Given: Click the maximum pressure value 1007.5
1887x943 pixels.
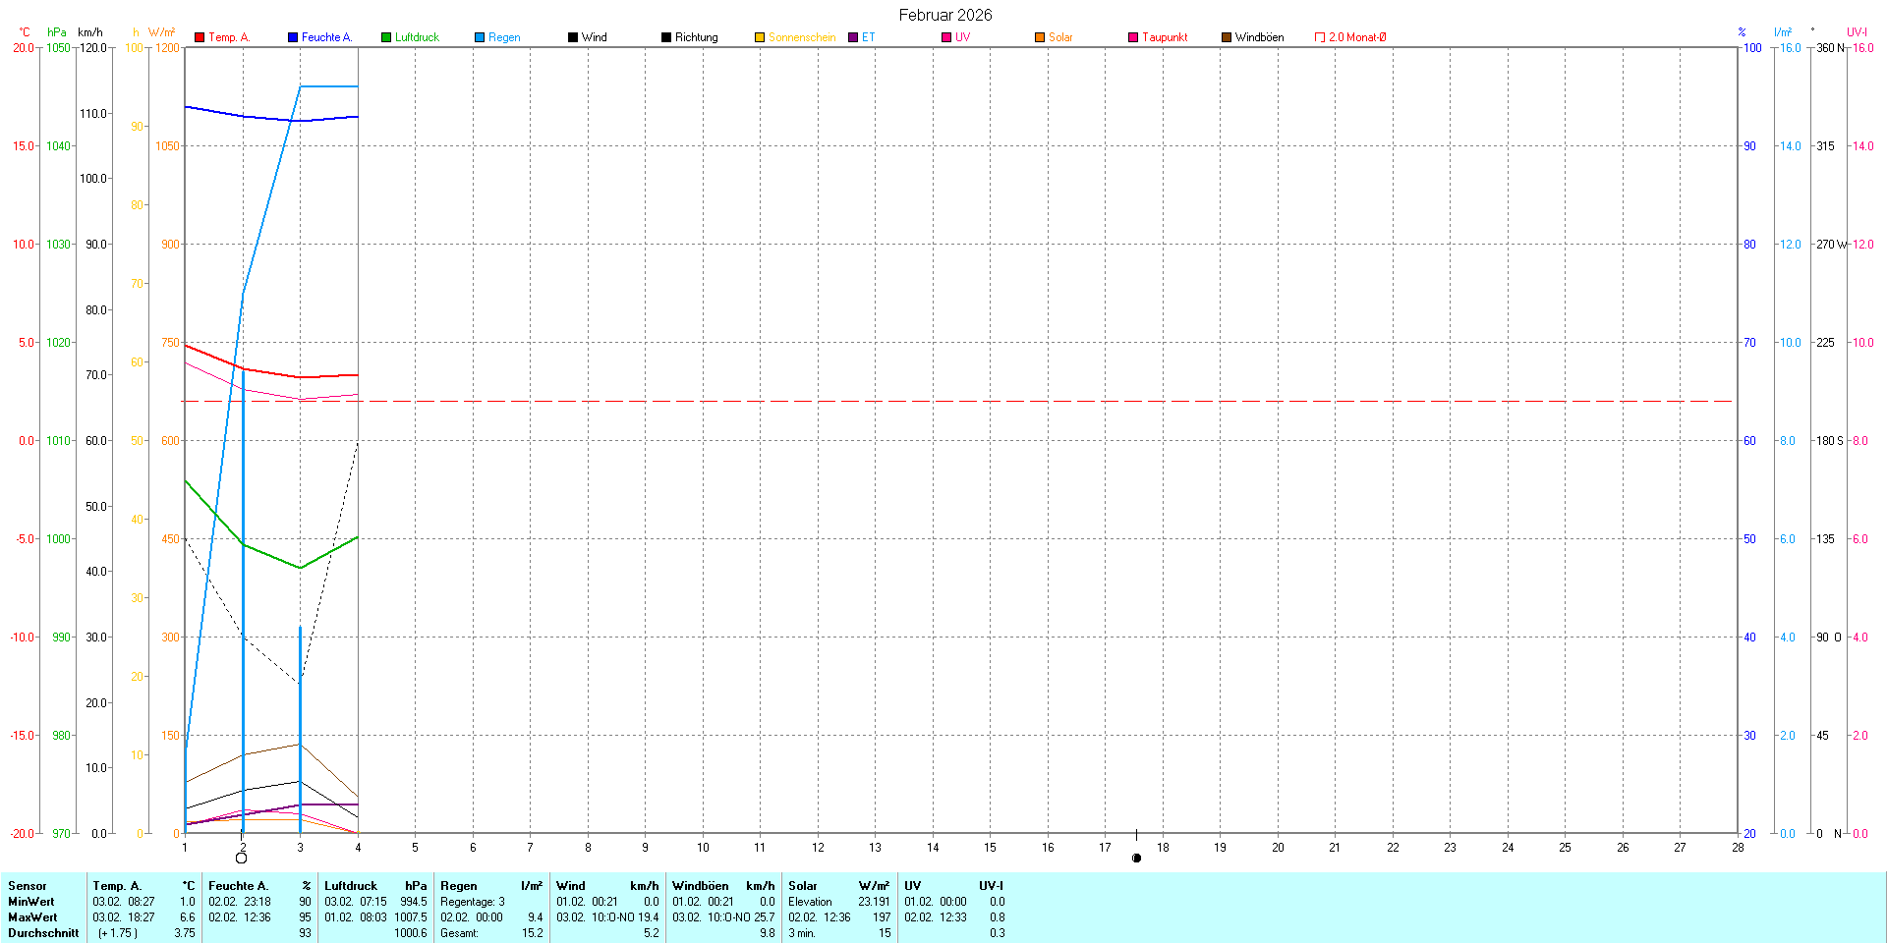Looking at the screenshot, I should pyautogui.click(x=411, y=917).
